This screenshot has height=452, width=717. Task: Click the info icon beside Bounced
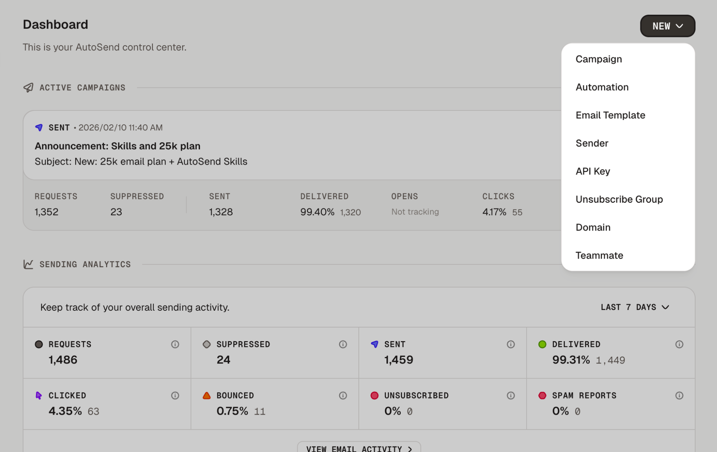(343, 395)
